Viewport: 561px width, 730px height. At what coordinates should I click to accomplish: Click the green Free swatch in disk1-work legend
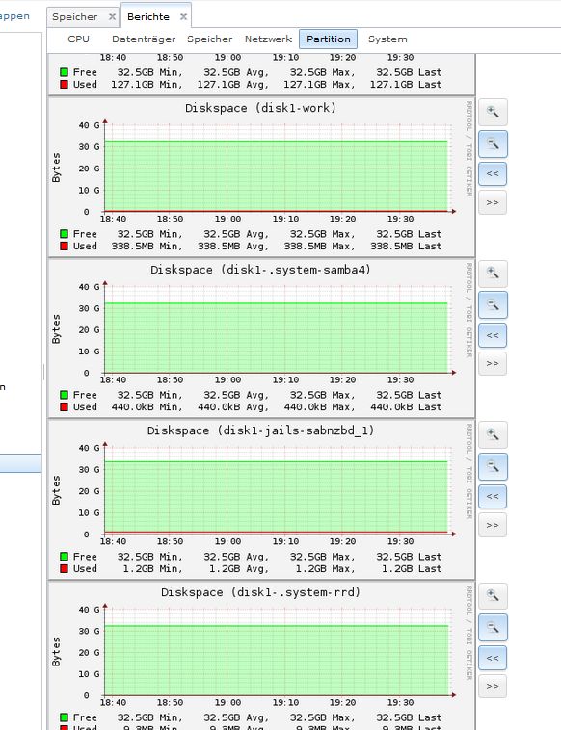[x=65, y=234]
